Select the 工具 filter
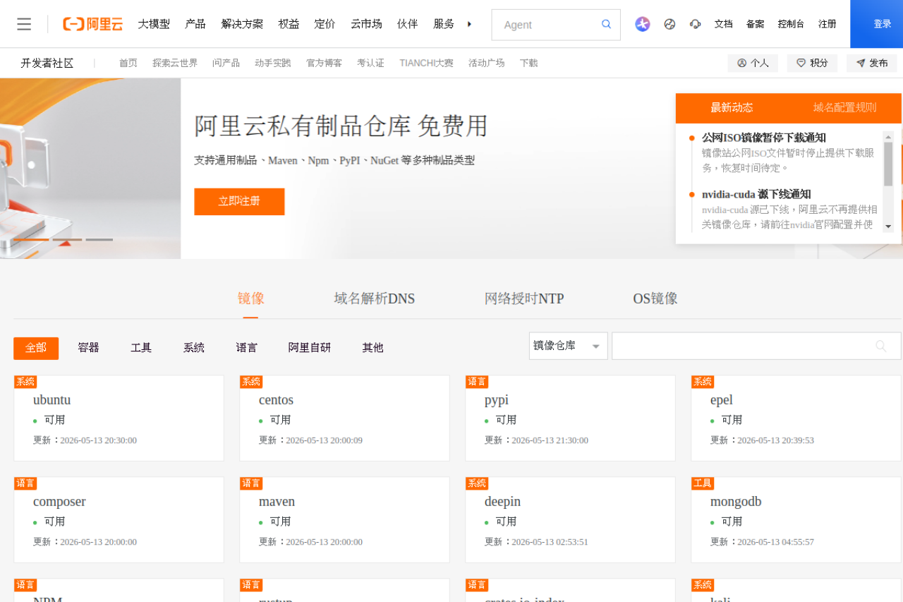Screen dimensions: 903x602 click(141, 348)
